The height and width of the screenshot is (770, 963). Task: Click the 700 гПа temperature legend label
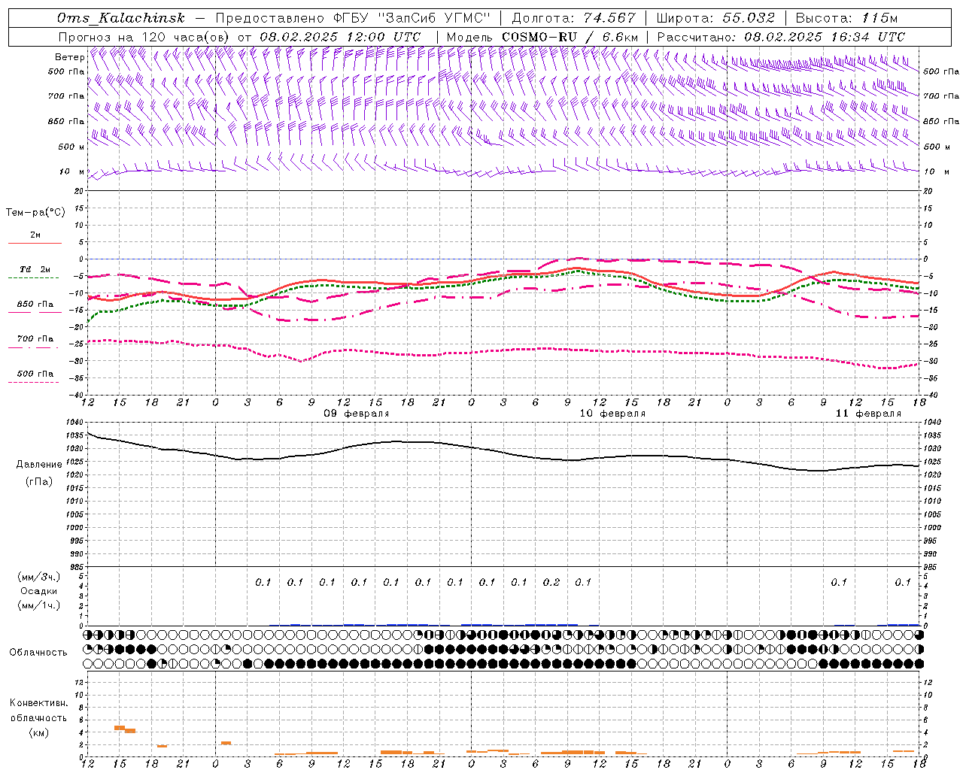[35, 338]
